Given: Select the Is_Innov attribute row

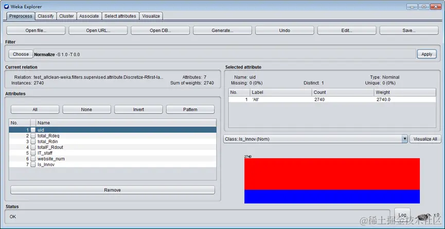Looking at the screenshot, I should point(113,165).
